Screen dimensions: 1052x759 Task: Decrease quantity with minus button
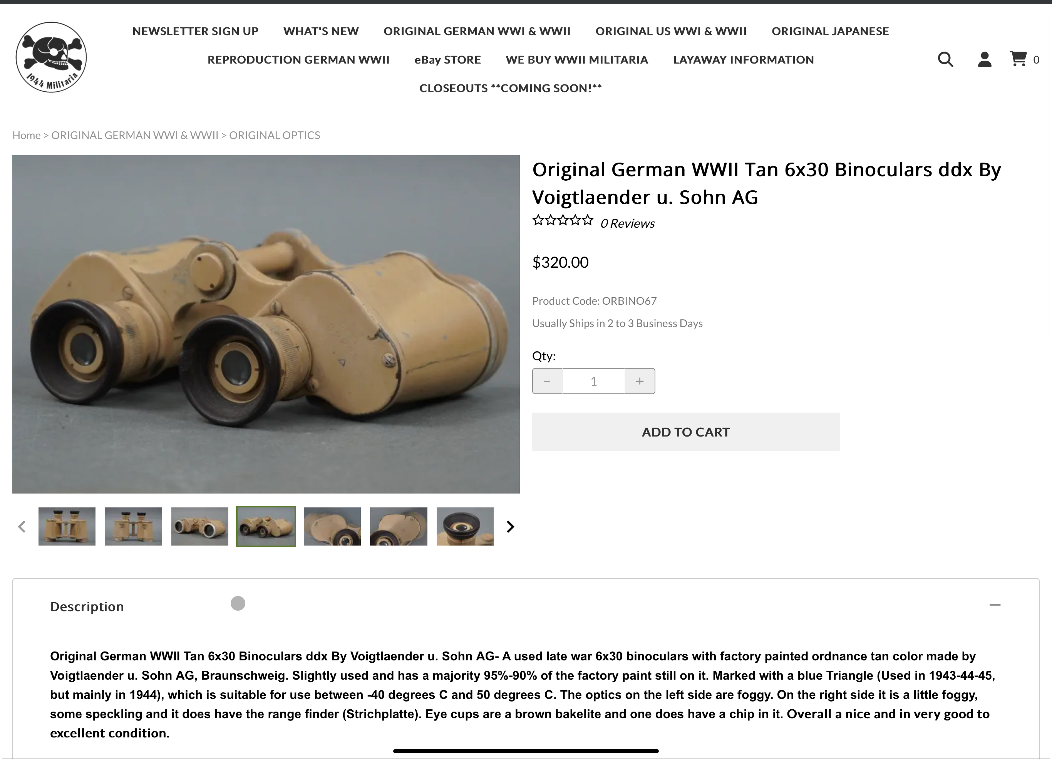click(547, 381)
